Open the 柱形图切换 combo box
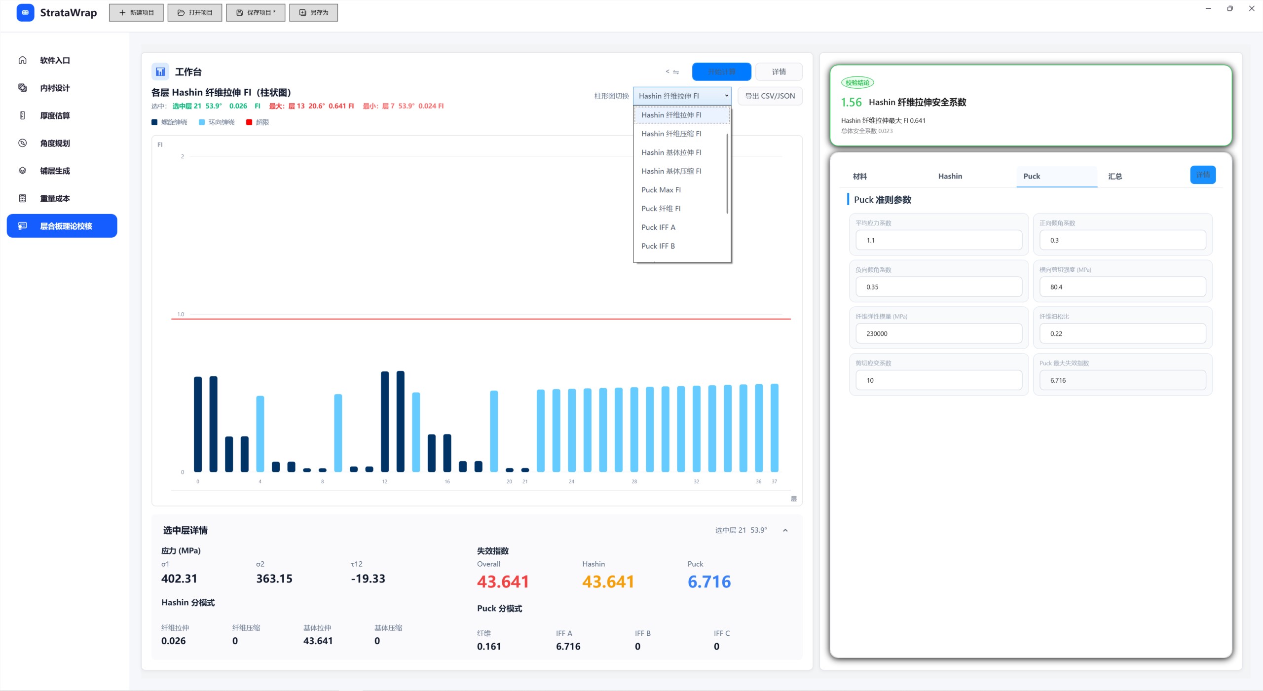Viewport: 1263px width, 691px height. (x=682, y=96)
